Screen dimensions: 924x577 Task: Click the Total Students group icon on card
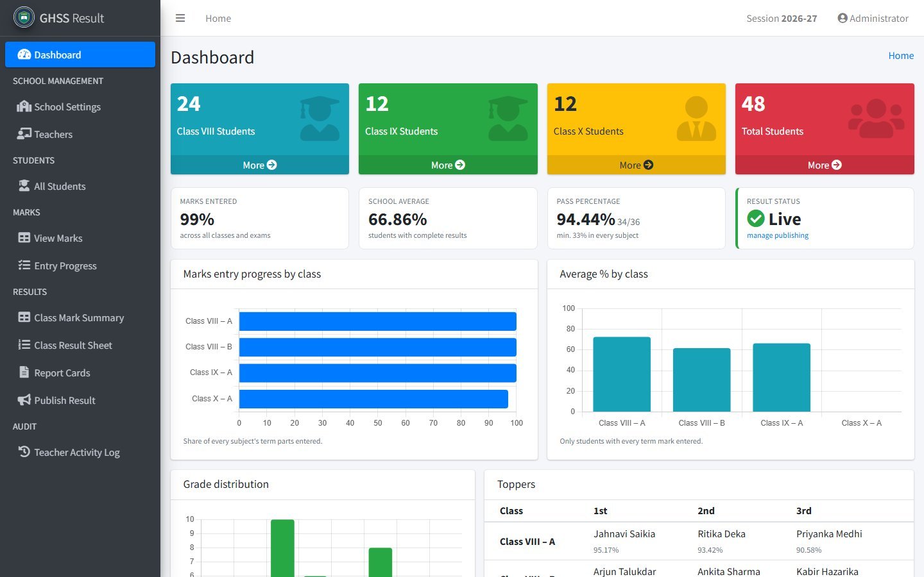pos(877,119)
